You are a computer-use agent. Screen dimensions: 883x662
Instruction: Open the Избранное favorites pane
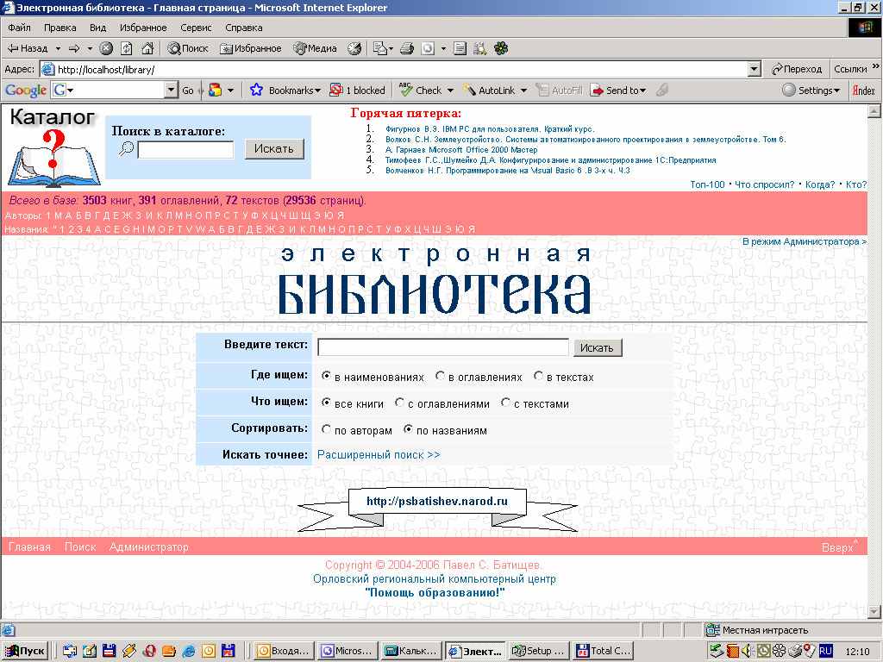pyautogui.click(x=251, y=48)
